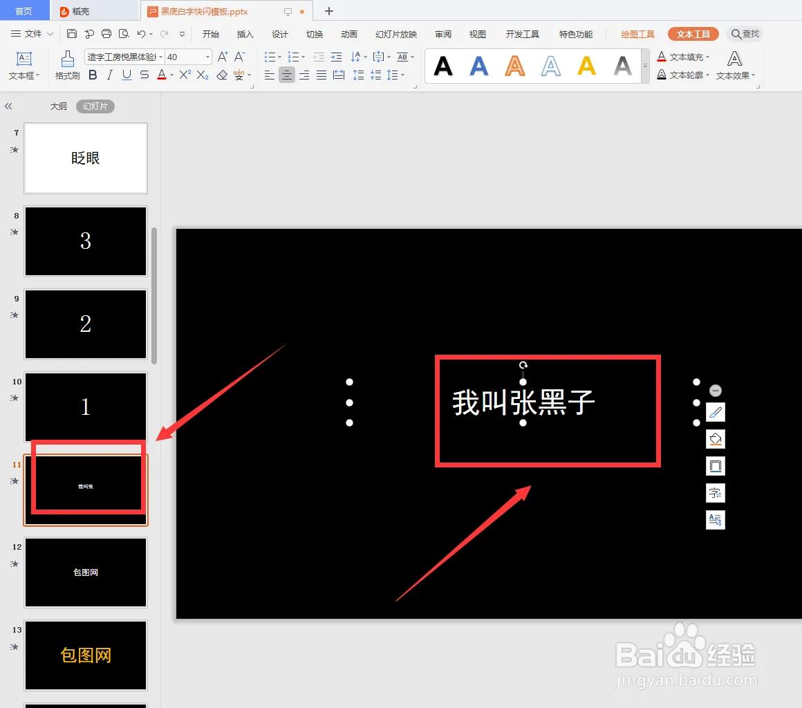
Task: Click the Distributed alignment icon
Action: 339,75
